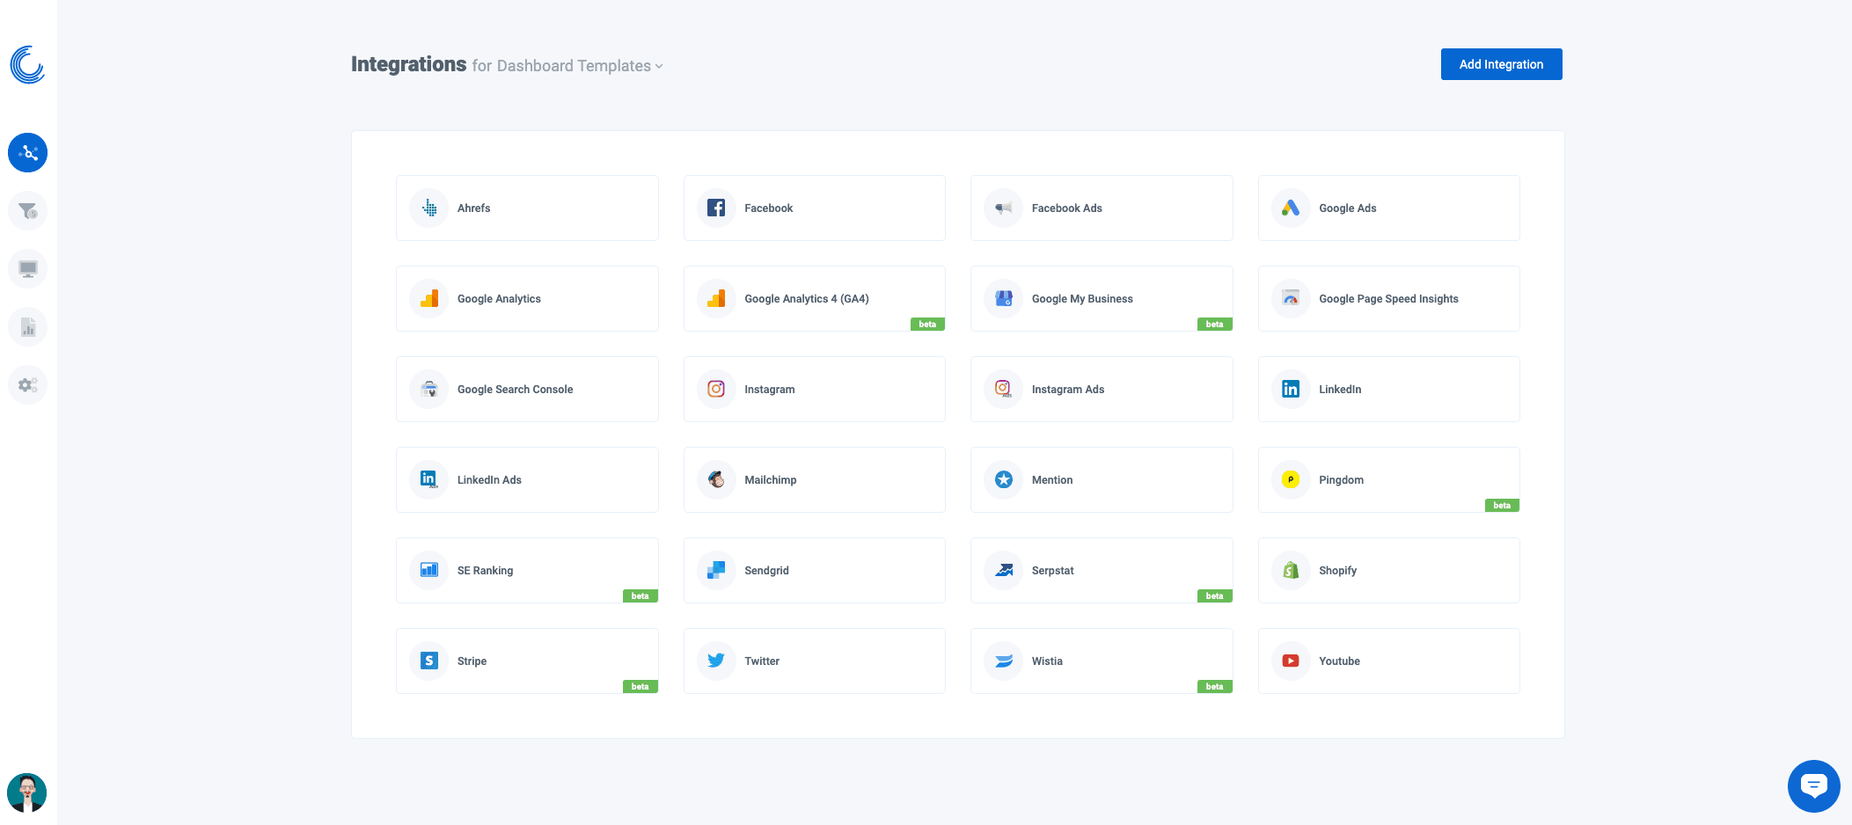Open the settings gears icon in sidebar

[x=28, y=385]
